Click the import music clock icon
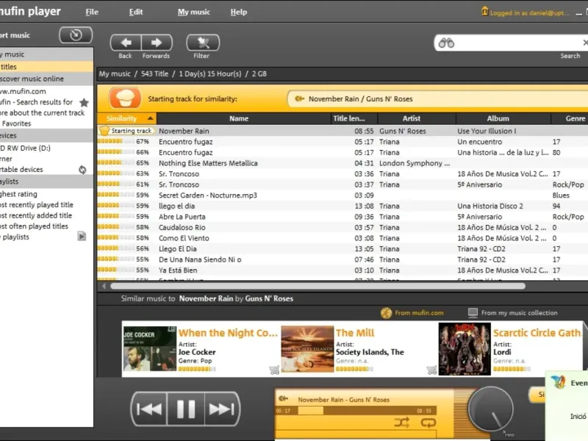The height and width of the screenshot is (441, 588). point(76,35)
